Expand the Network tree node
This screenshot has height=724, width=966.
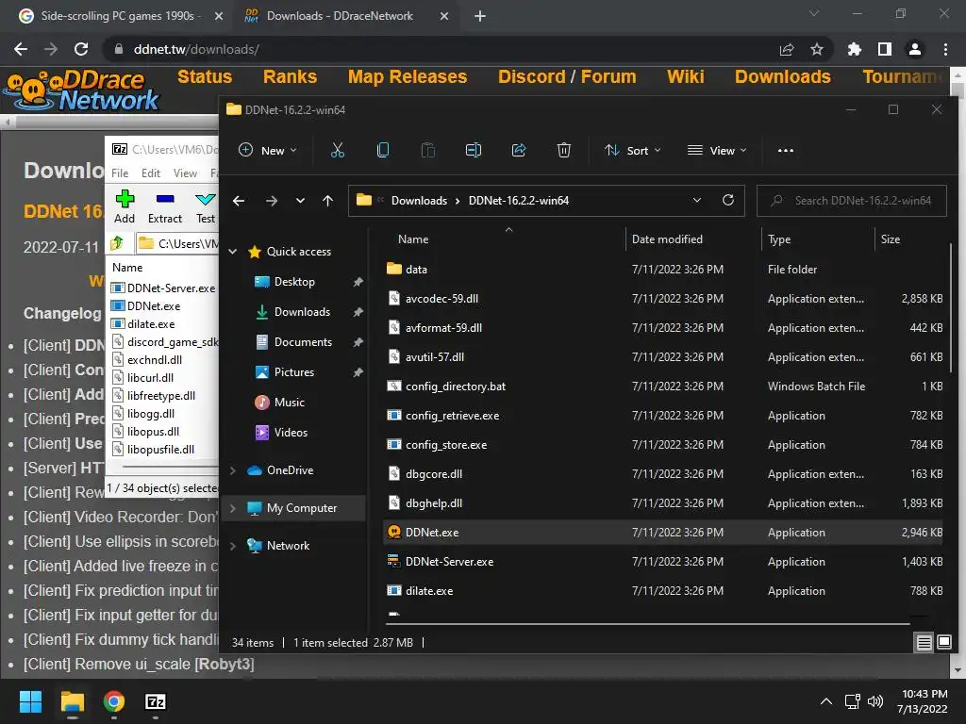[x=233, y=546]
